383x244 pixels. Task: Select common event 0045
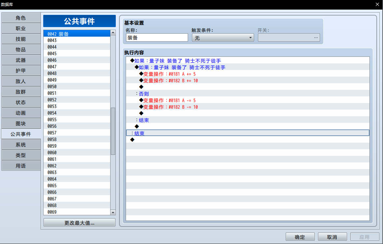[x=77, y=53]
